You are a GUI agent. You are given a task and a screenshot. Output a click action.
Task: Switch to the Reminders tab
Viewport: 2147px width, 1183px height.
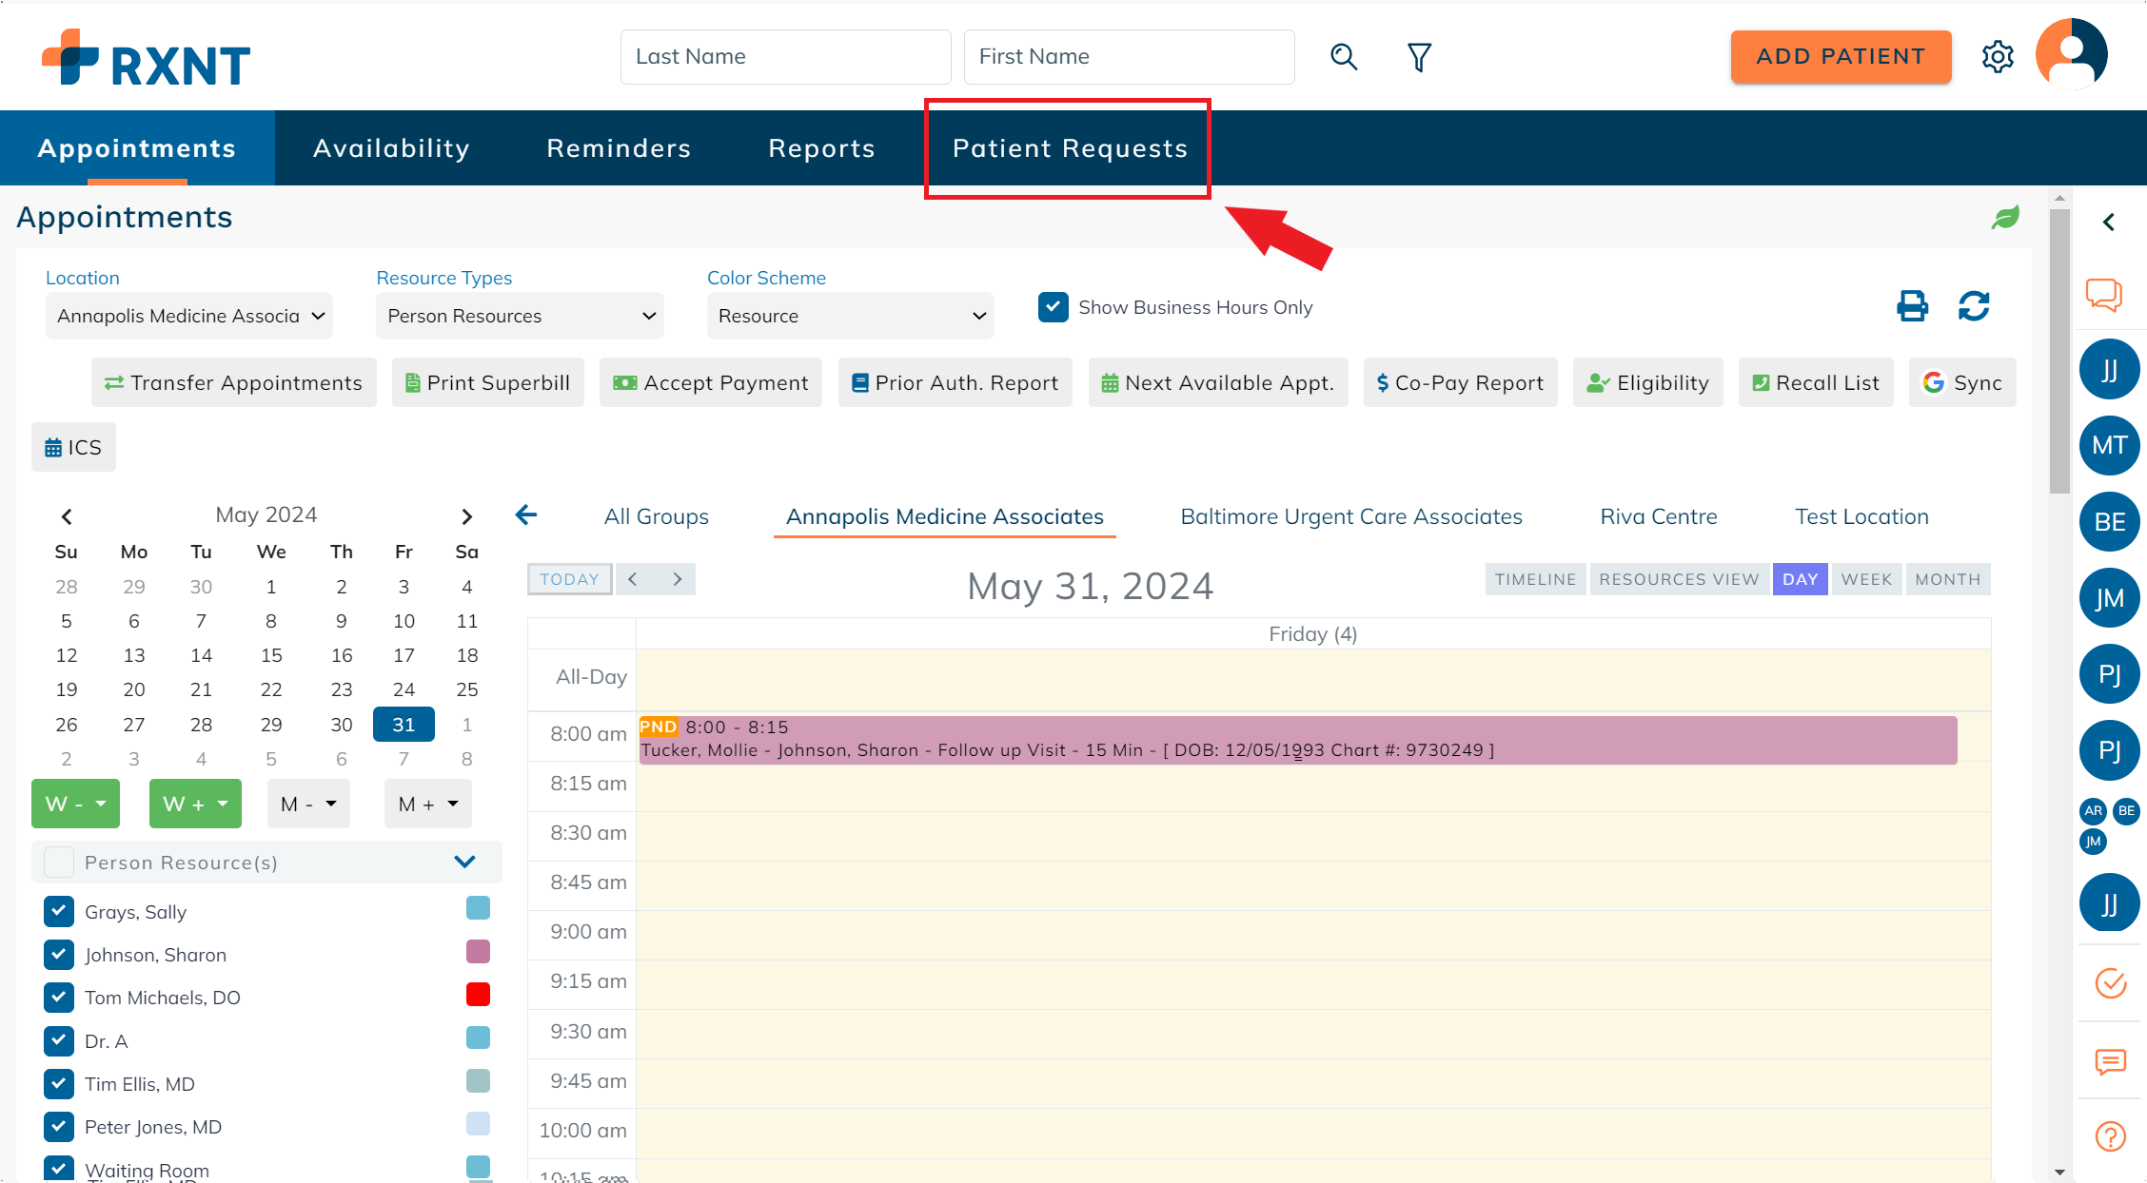coord(619,148)
